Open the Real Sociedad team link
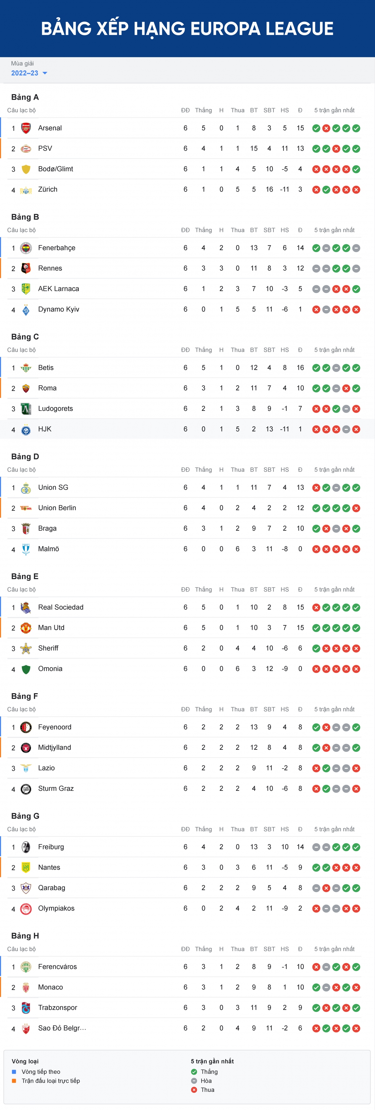Image resolution: width=375 pixels, height=1110 pixels. (x=61, y=607)
